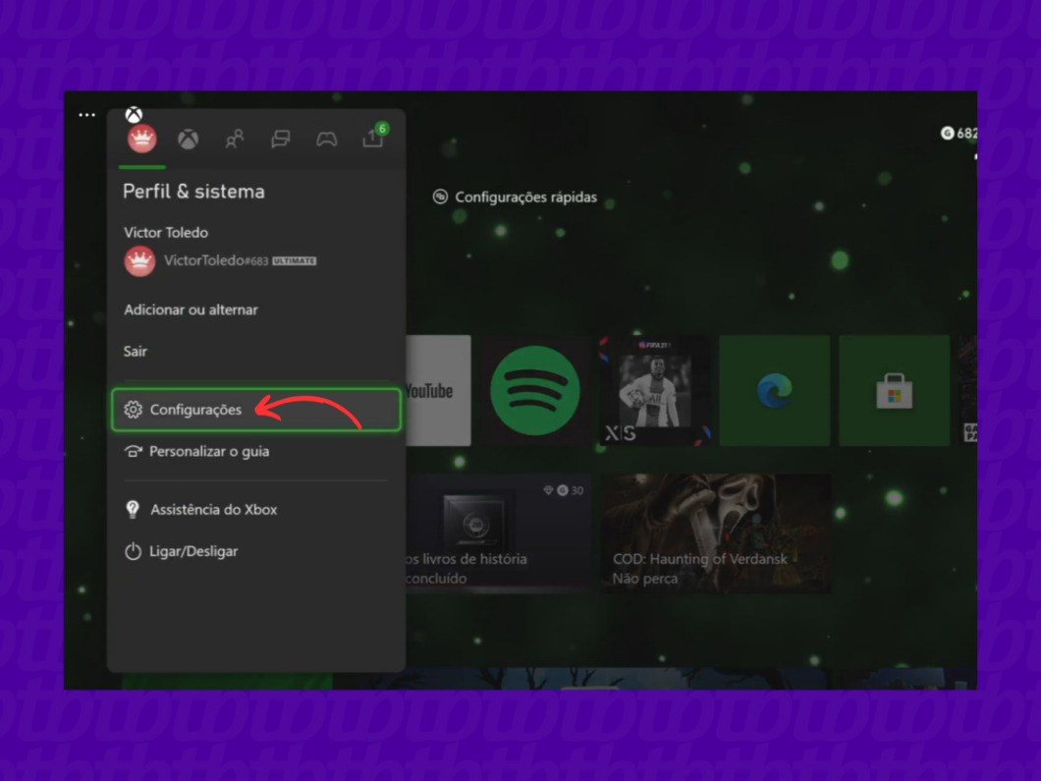This screenshot has height=781, width=1041.
Task: Open the Friends and people icon
Action: tap(234, 139)
